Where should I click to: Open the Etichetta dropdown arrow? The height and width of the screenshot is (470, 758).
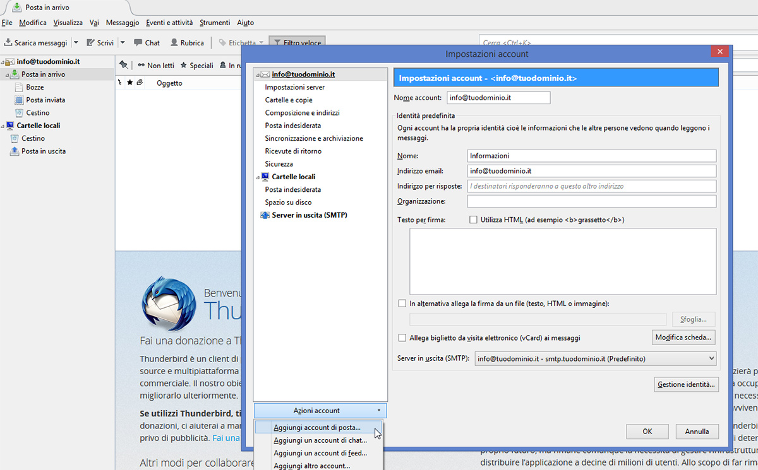261,43
